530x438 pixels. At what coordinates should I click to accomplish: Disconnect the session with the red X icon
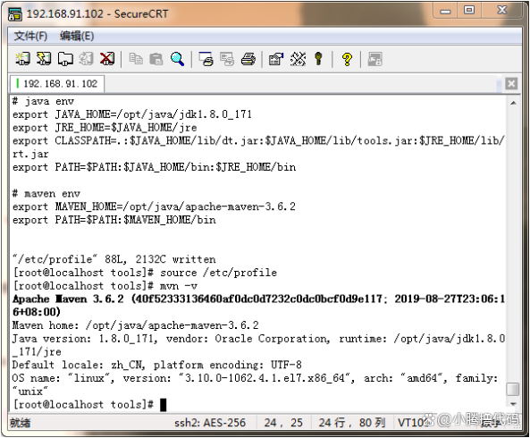point(107,59)
